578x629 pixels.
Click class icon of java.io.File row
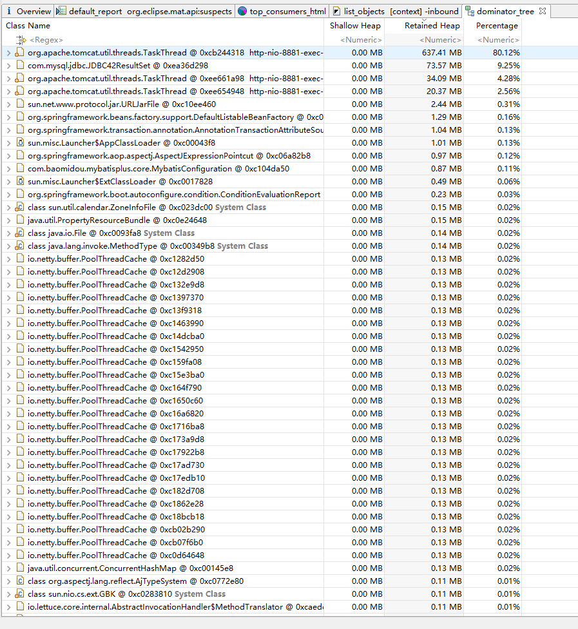pyautogui.click(x=20, y=233)
